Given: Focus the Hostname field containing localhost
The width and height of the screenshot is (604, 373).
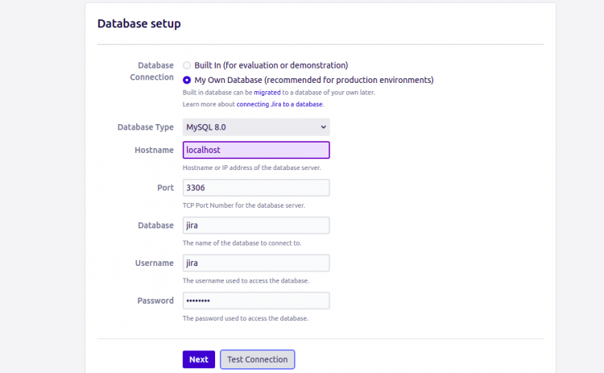Looking at the screenshot, I should [256, 150].
